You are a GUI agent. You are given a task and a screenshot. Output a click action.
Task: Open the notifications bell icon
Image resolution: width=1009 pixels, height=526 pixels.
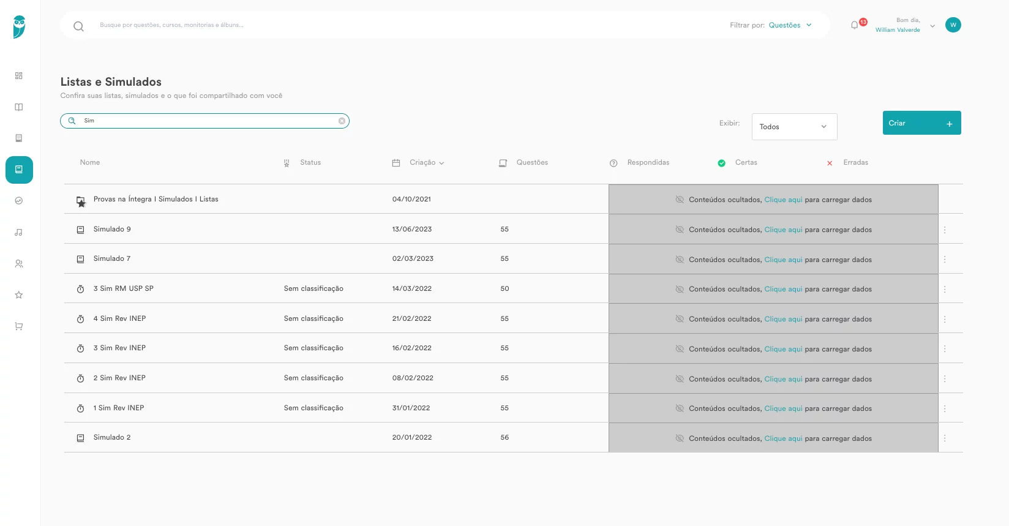(x=855, y=25)
